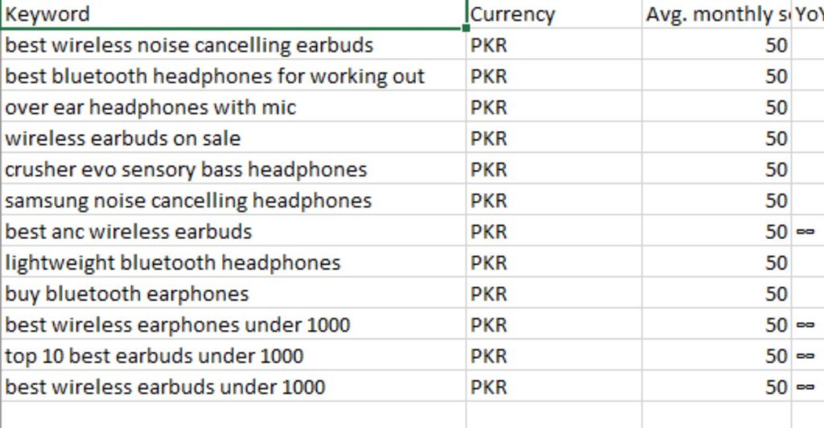This screenshot has height=428, width=824.
Task: Click the YoY header cell
Action: [807, 14]
